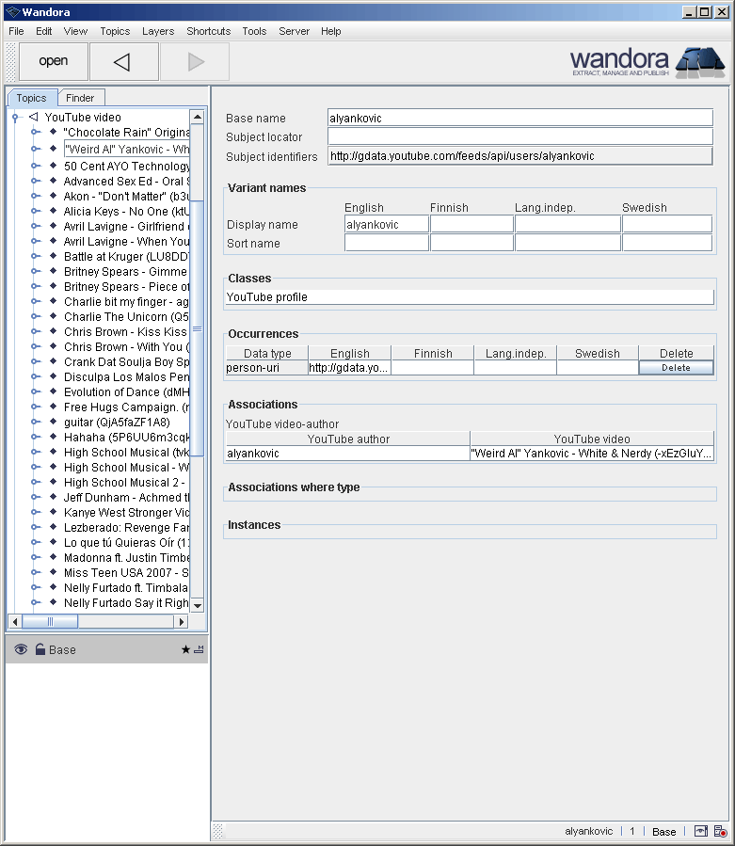735x846 pixels.
Task: Open the Topics menu in menu bar
Action: (x=115, y=31)
